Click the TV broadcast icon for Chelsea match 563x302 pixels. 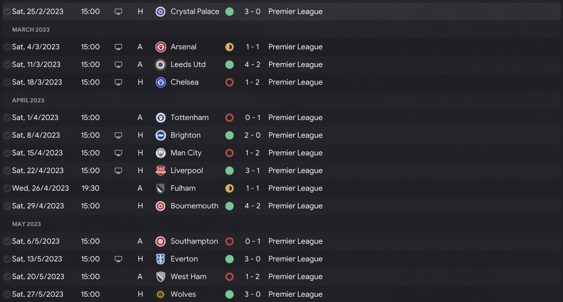pyautogui.click(x=118, y=82)
